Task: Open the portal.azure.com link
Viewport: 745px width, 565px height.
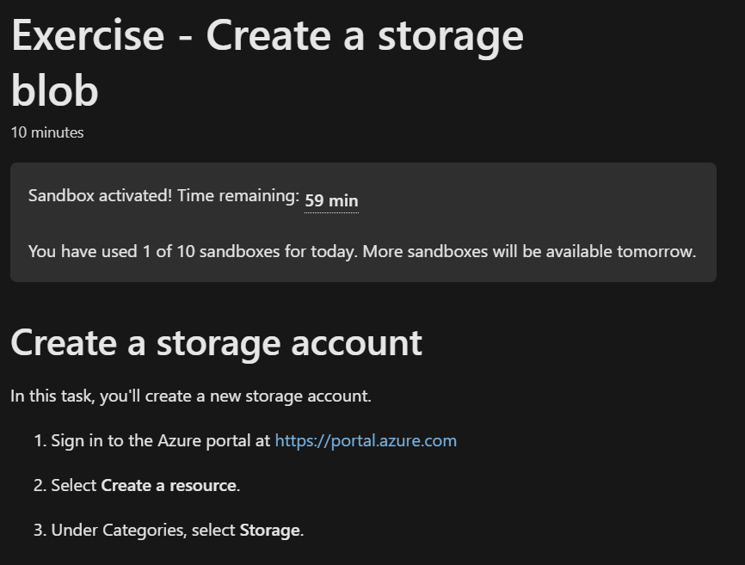Action: [x=366, y=441]
